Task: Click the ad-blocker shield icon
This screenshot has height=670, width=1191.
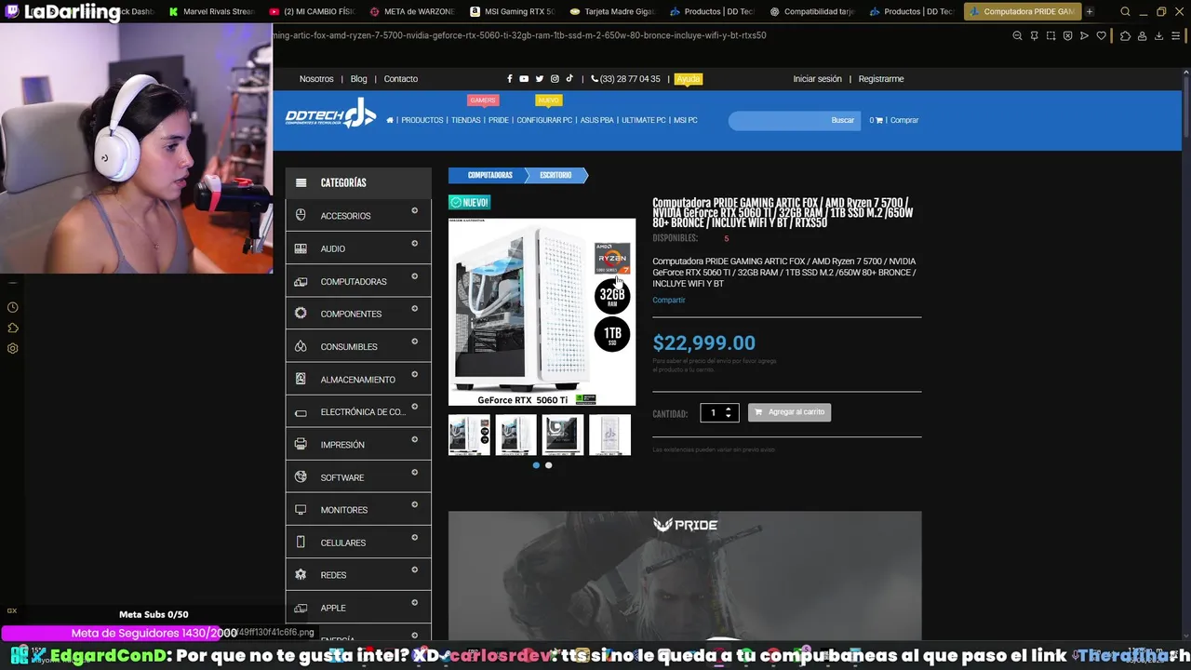Action: (1067, 35)
